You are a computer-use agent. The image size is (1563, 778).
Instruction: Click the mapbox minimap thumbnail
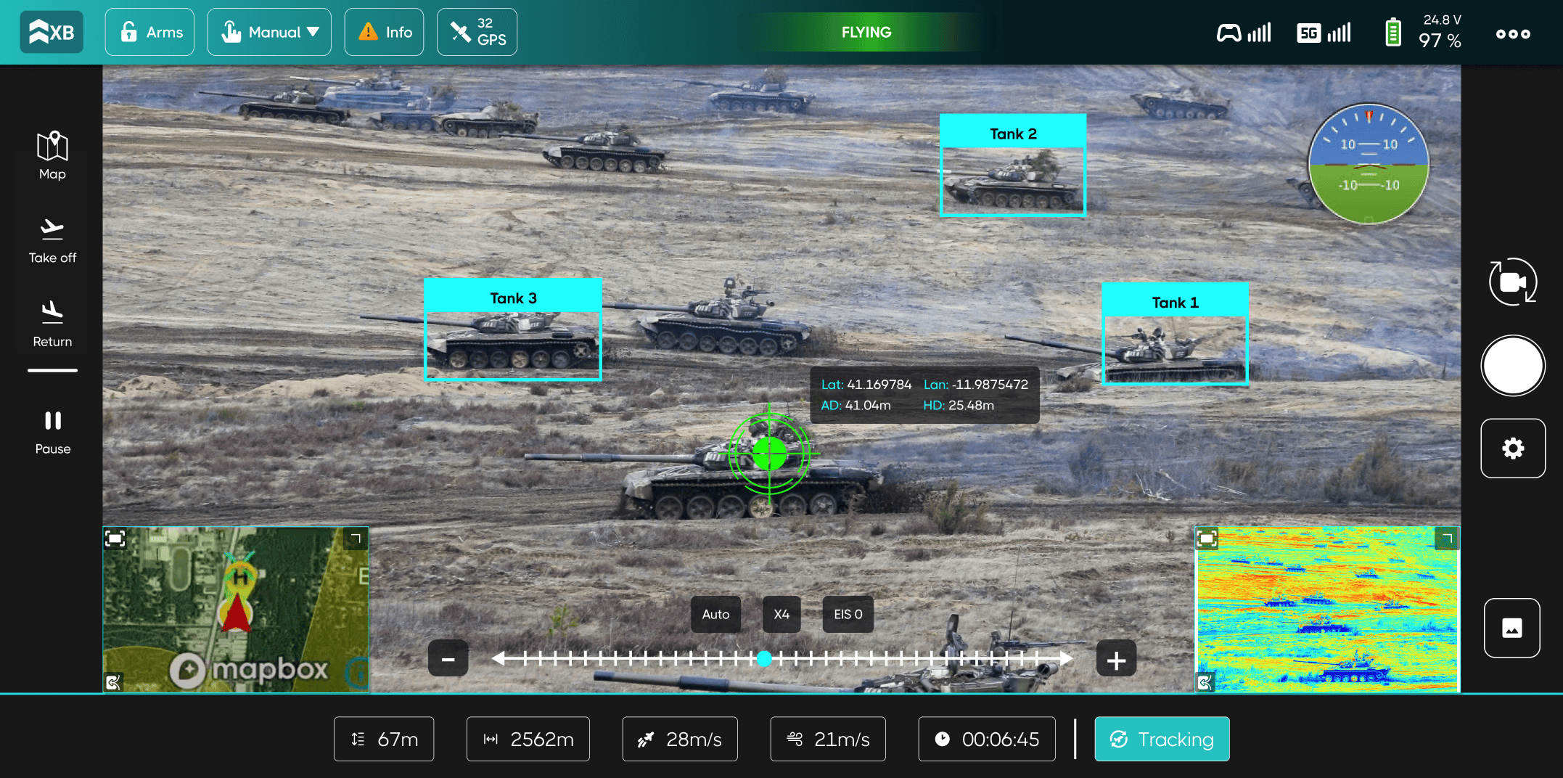pyautogui.click(x=236, y=610)
